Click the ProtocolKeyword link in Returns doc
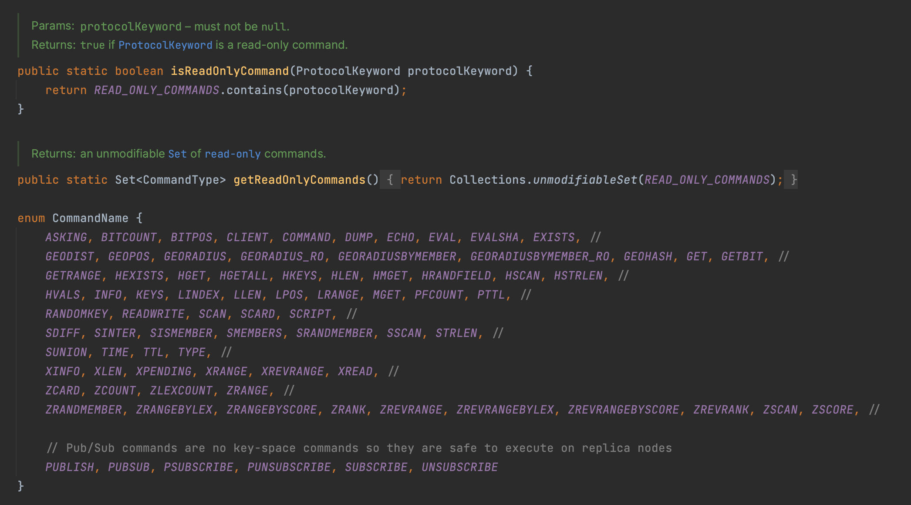This screenshot has height=505, width=911. (165, 45)
